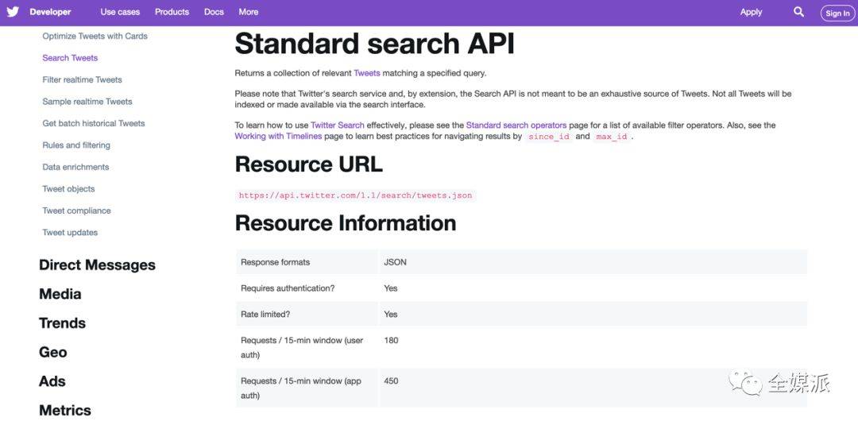858x421 pixels.
Task: Click the Resource URL code text
Action: pos(355,195)
